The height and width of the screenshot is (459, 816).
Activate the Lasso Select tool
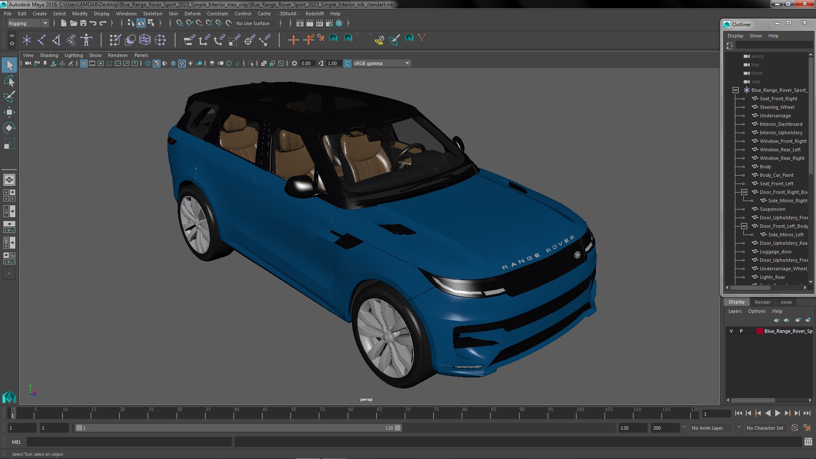pyautogui.click(x=9, y=81)
